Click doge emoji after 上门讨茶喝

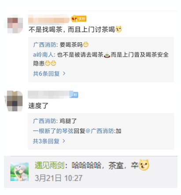(118, 29)
